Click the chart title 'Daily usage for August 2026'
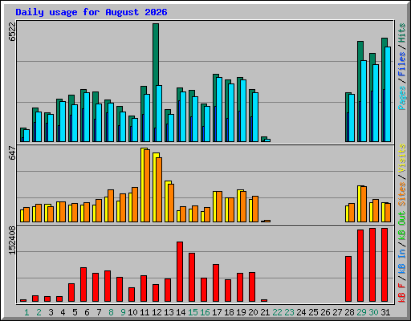 [92, 12]
